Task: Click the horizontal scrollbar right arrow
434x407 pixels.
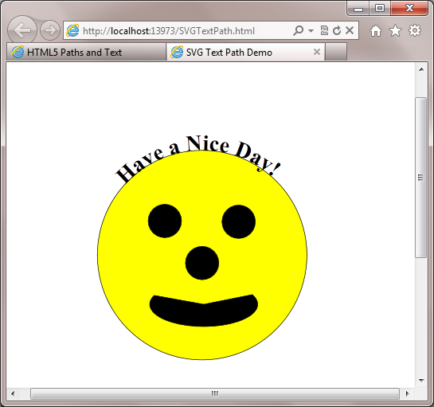Action: coord(407,393)
